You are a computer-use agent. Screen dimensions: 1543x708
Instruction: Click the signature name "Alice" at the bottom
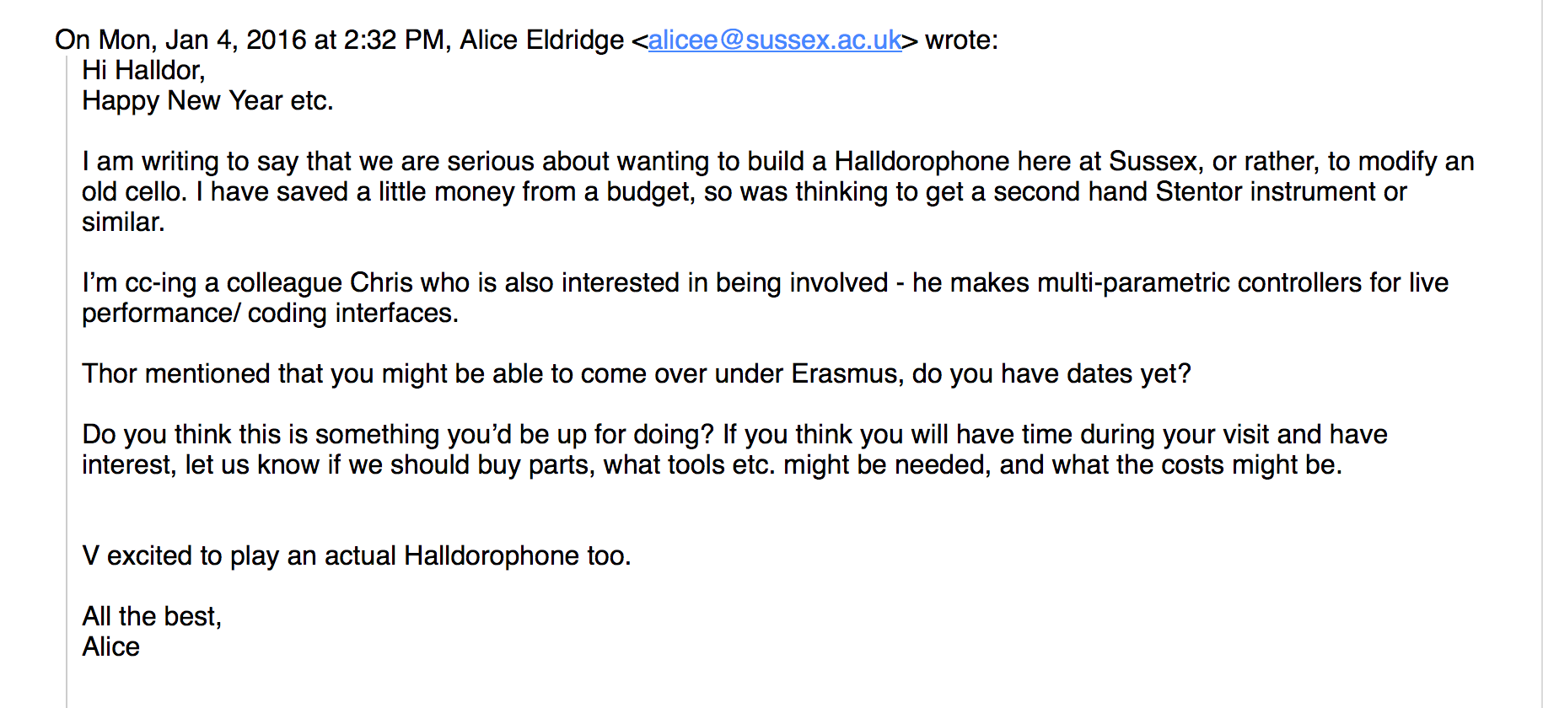[110, 646]
